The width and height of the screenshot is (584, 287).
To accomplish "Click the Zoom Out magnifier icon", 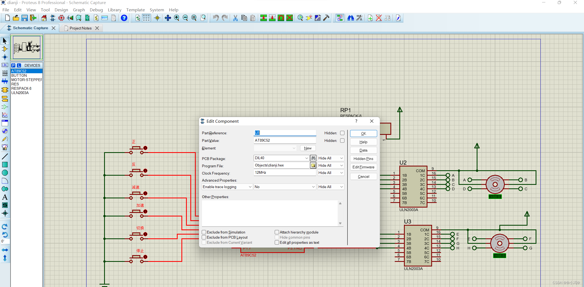I will tap(185, 18).
